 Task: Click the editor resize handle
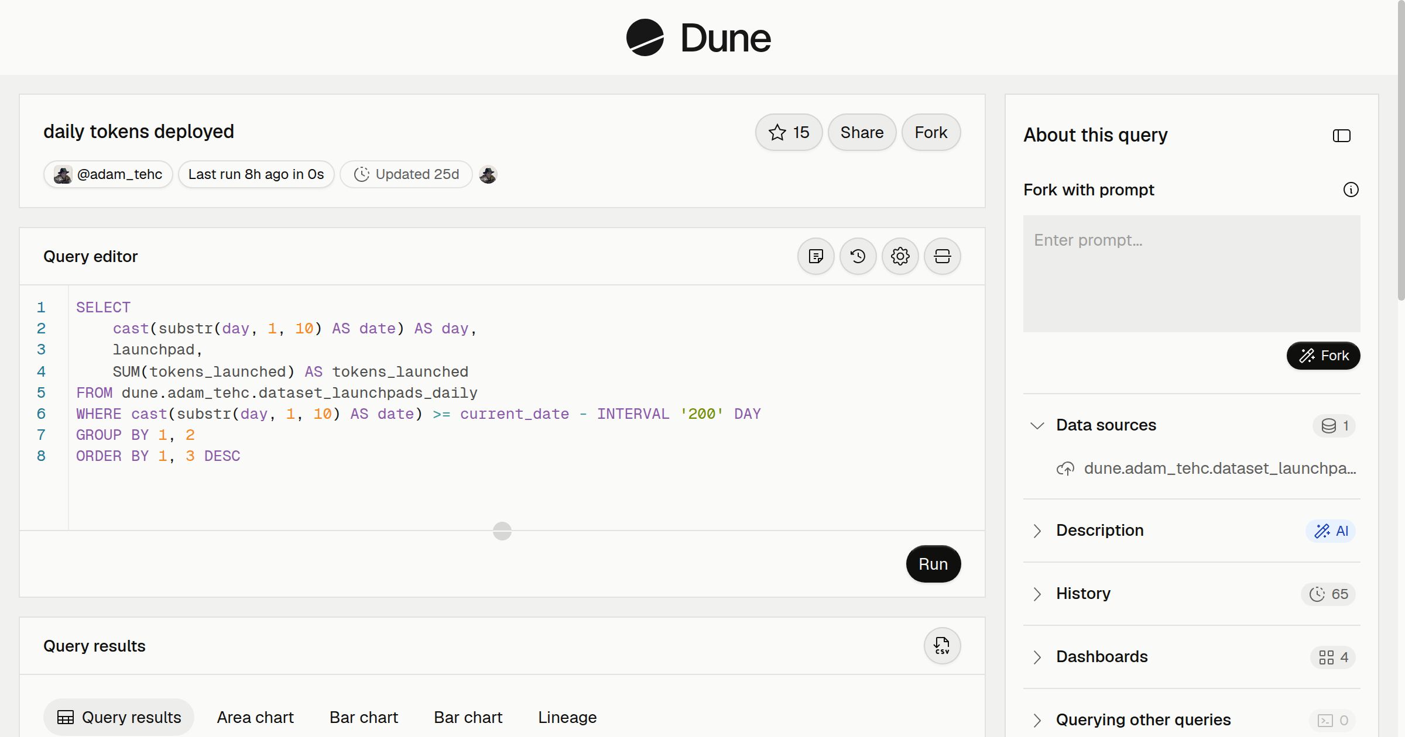click(502, 531)
